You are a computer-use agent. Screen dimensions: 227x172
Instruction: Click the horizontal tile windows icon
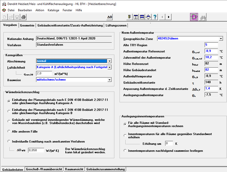click(142, 17)
